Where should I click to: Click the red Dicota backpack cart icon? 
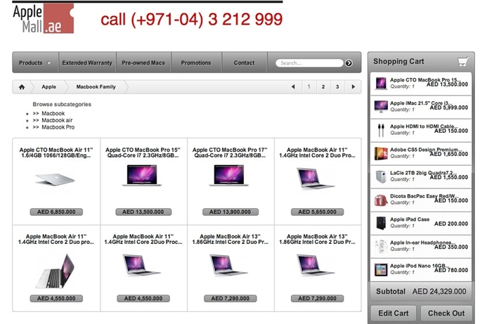(381, 200)
